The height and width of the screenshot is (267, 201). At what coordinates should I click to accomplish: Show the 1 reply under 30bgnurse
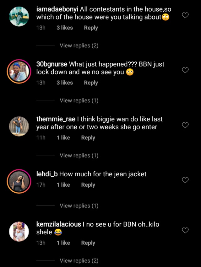point(79,100)
